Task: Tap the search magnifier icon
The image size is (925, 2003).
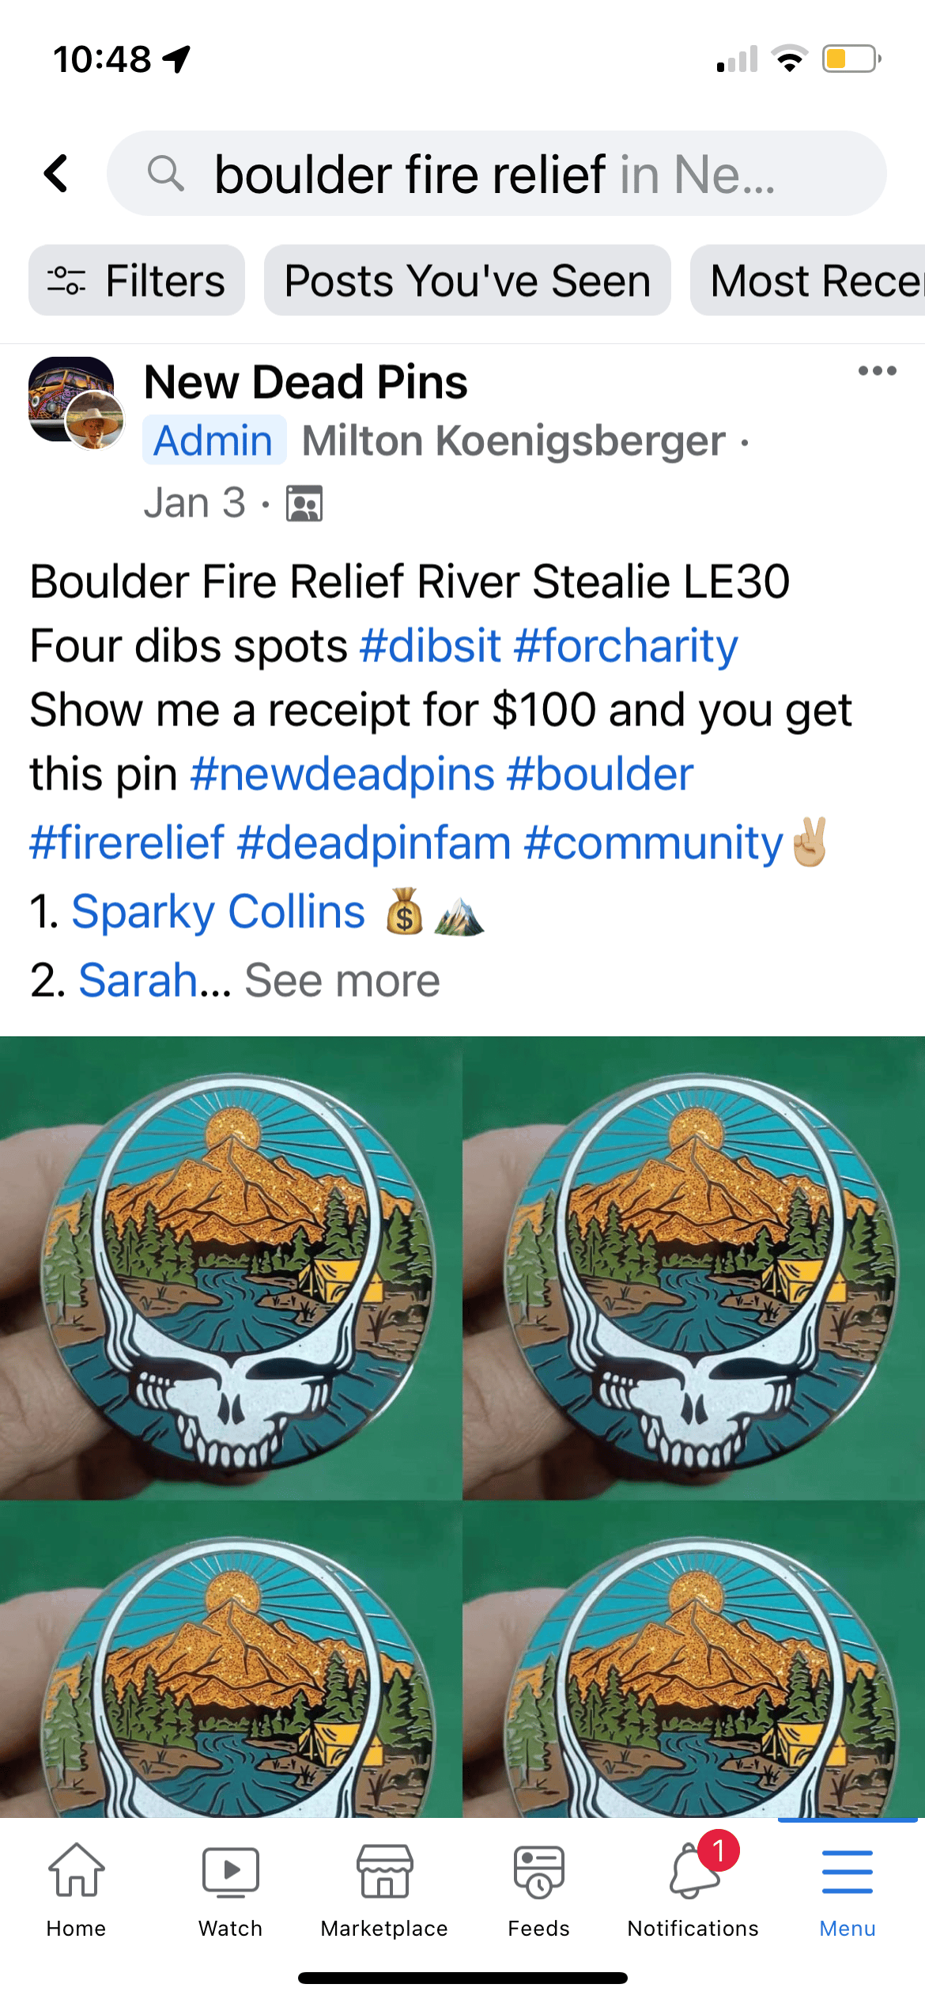Action: tap(166, 173)
